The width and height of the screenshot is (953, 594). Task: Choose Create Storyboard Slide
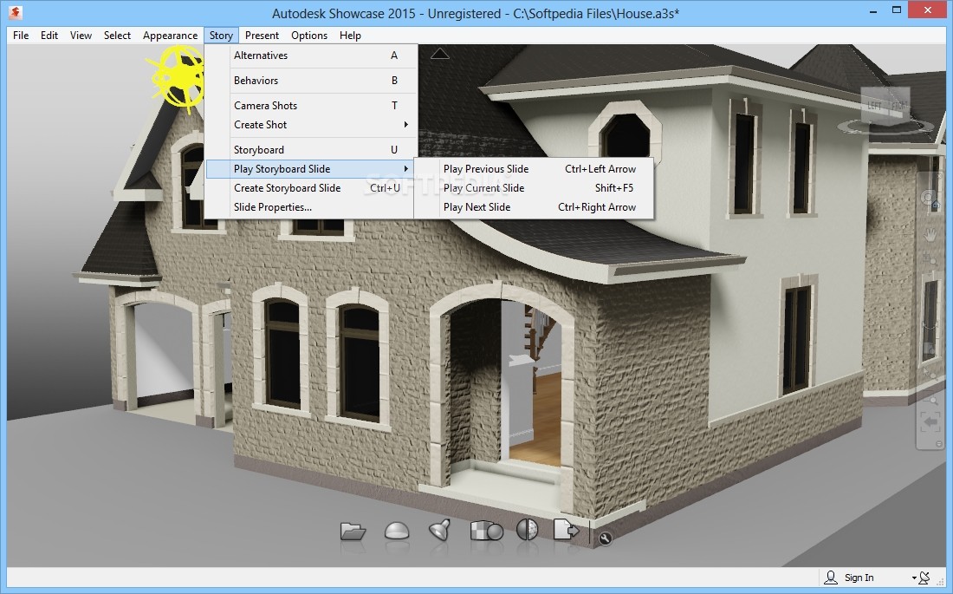pos(311,188)
